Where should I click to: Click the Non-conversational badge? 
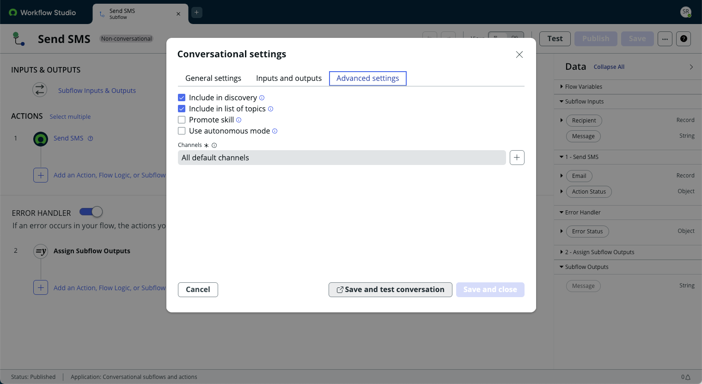point(127,39)
